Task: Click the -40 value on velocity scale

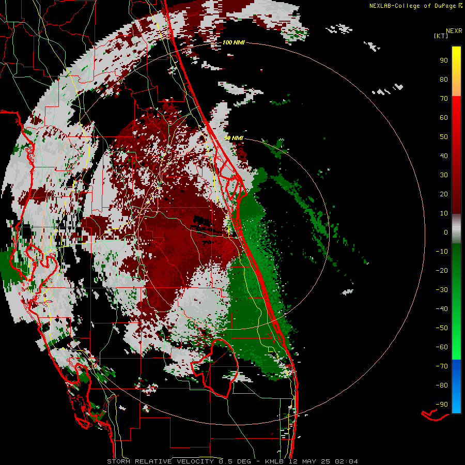Action: [x=442, y=309]
